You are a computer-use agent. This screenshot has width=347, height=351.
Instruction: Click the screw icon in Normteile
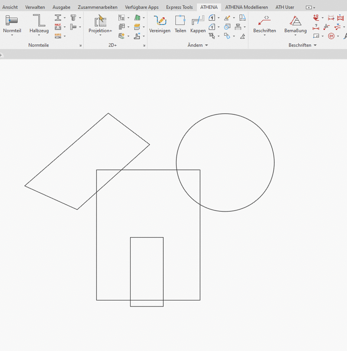[73, 18]
